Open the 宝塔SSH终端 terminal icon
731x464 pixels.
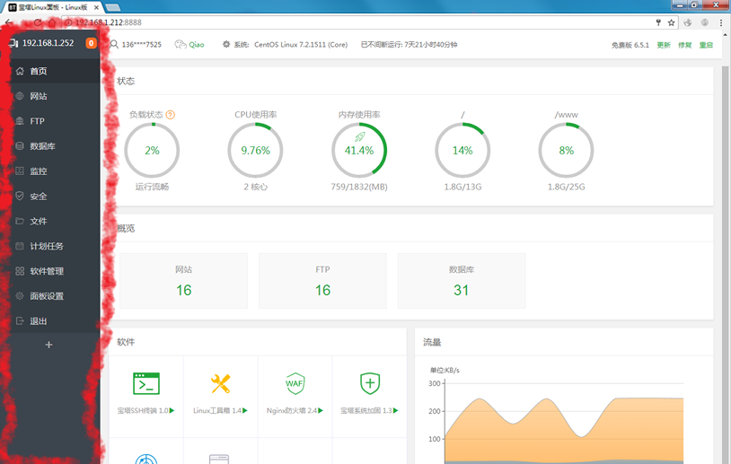coord(145,383)
